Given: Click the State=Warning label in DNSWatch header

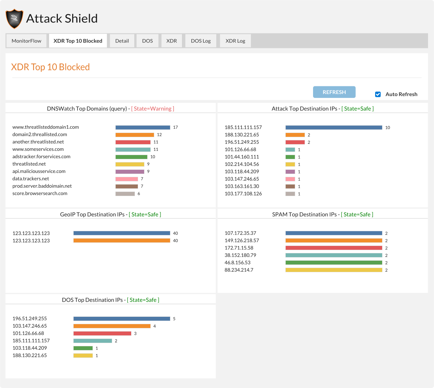Looking at the screenshot, I should [152, 109].
